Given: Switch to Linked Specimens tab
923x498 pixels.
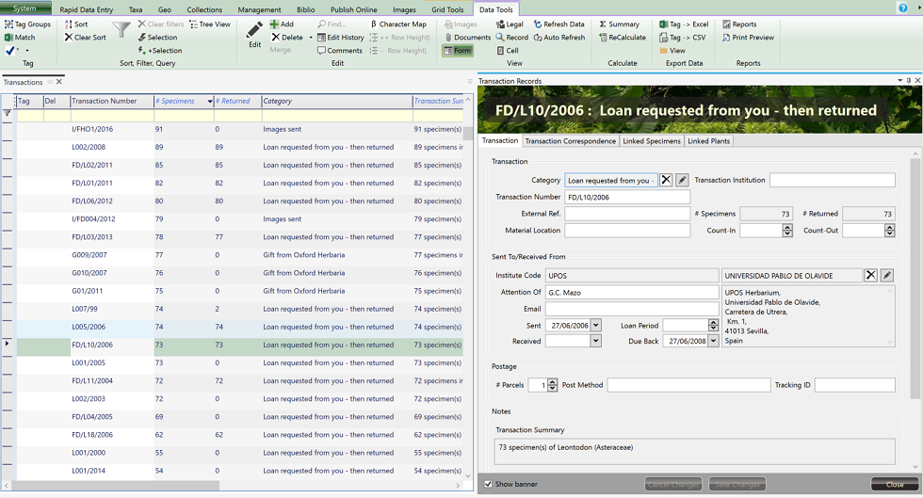Looking at the screenshot, I should [x=652, y=141].
